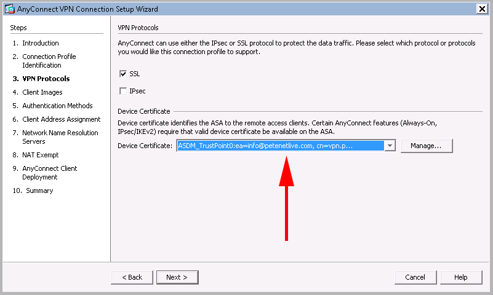The image size is (493, 295).
Task: Select step 6 Client Address Assignment
Action: (57, 119)
